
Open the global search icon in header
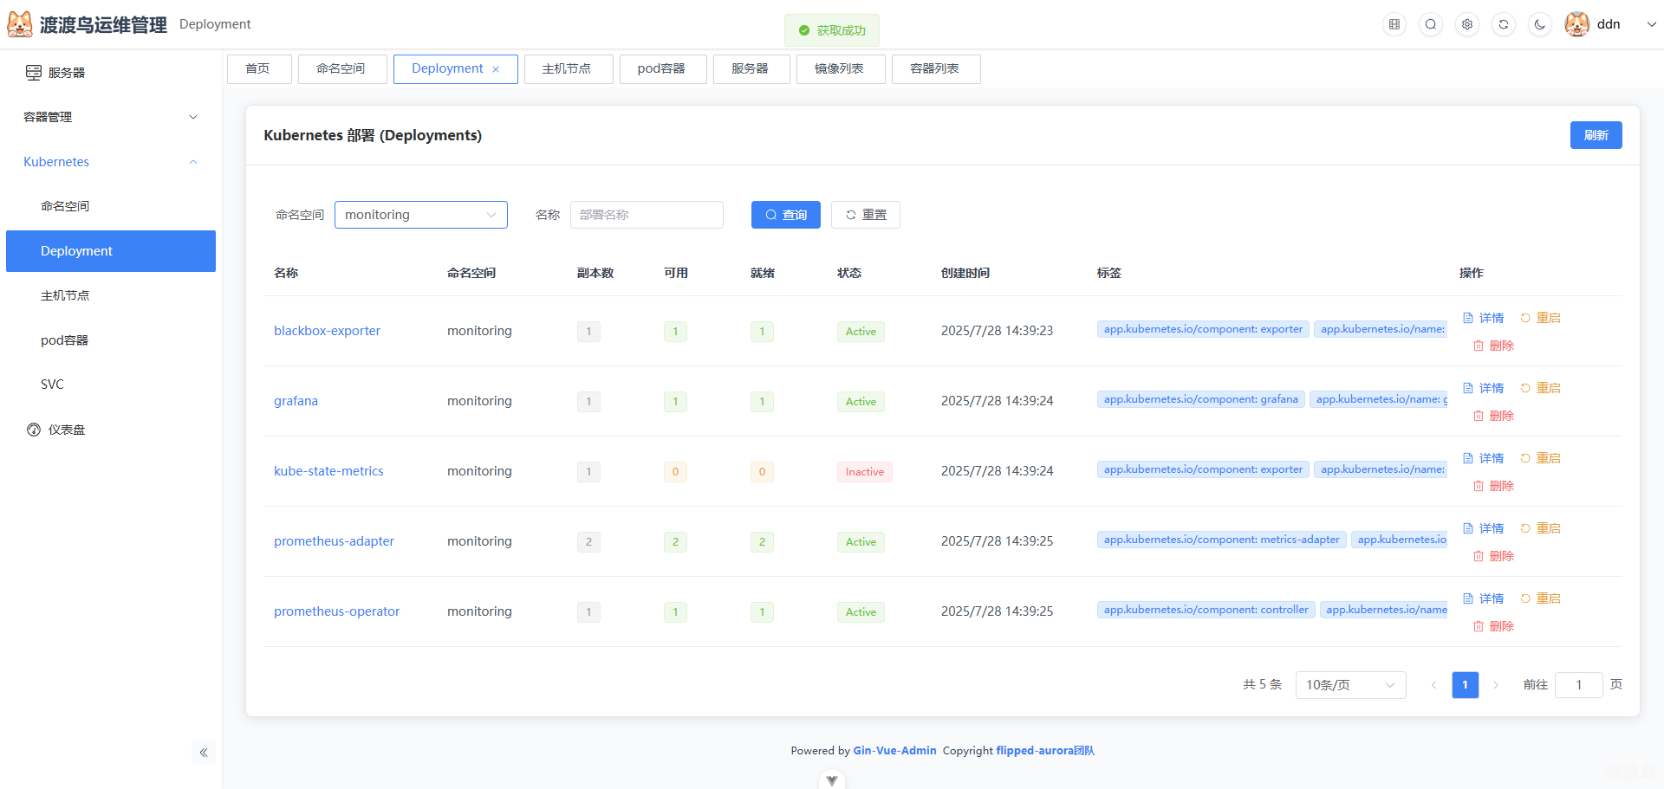(x=1430, y=24)
